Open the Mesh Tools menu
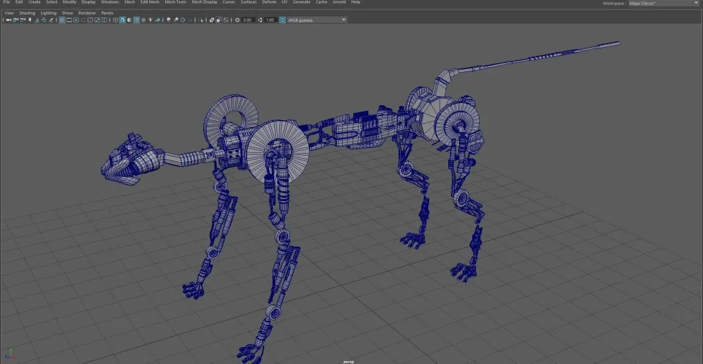This screenshot has height=364, width=703. (175, 2)
